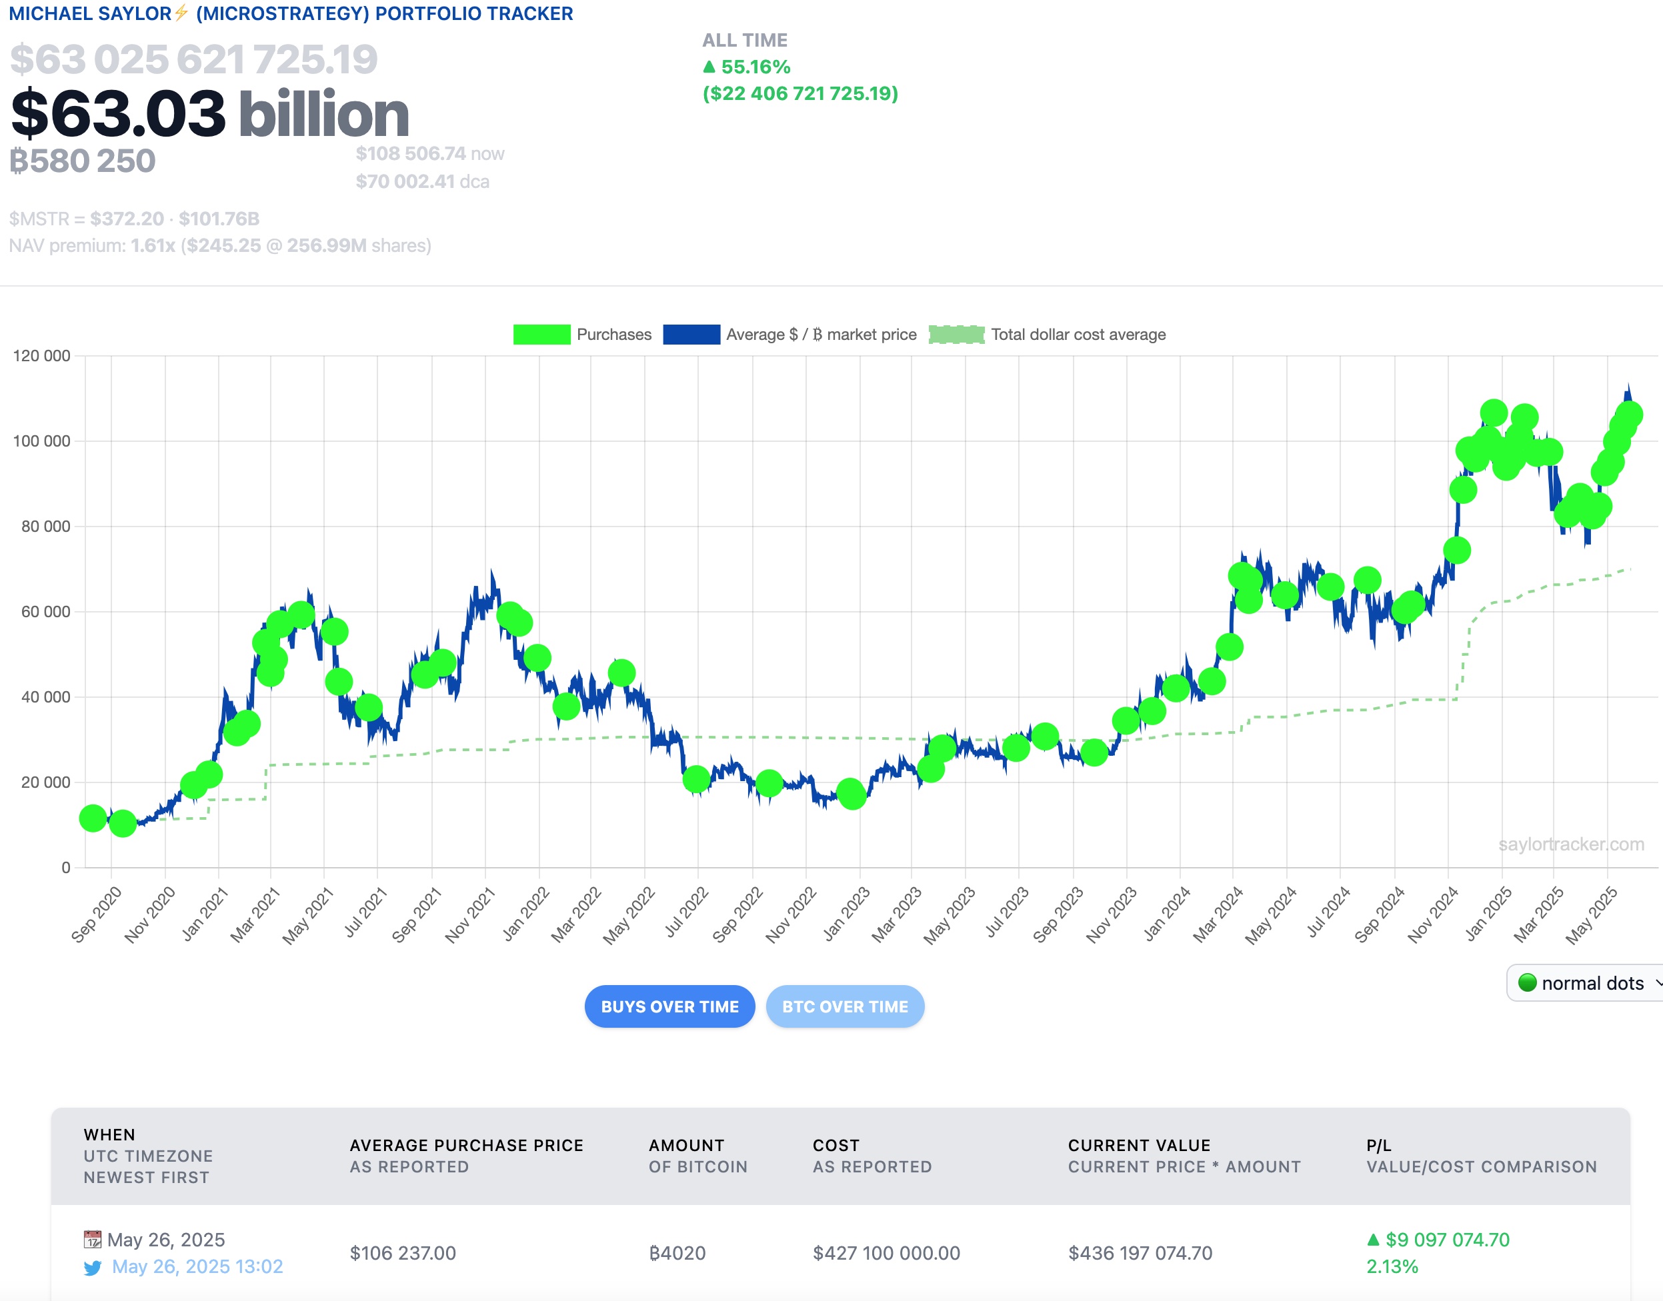This screenshot has width=1663, height=1301.
Task: Click the 120 000 y-axis label
Action: [41, 356]
